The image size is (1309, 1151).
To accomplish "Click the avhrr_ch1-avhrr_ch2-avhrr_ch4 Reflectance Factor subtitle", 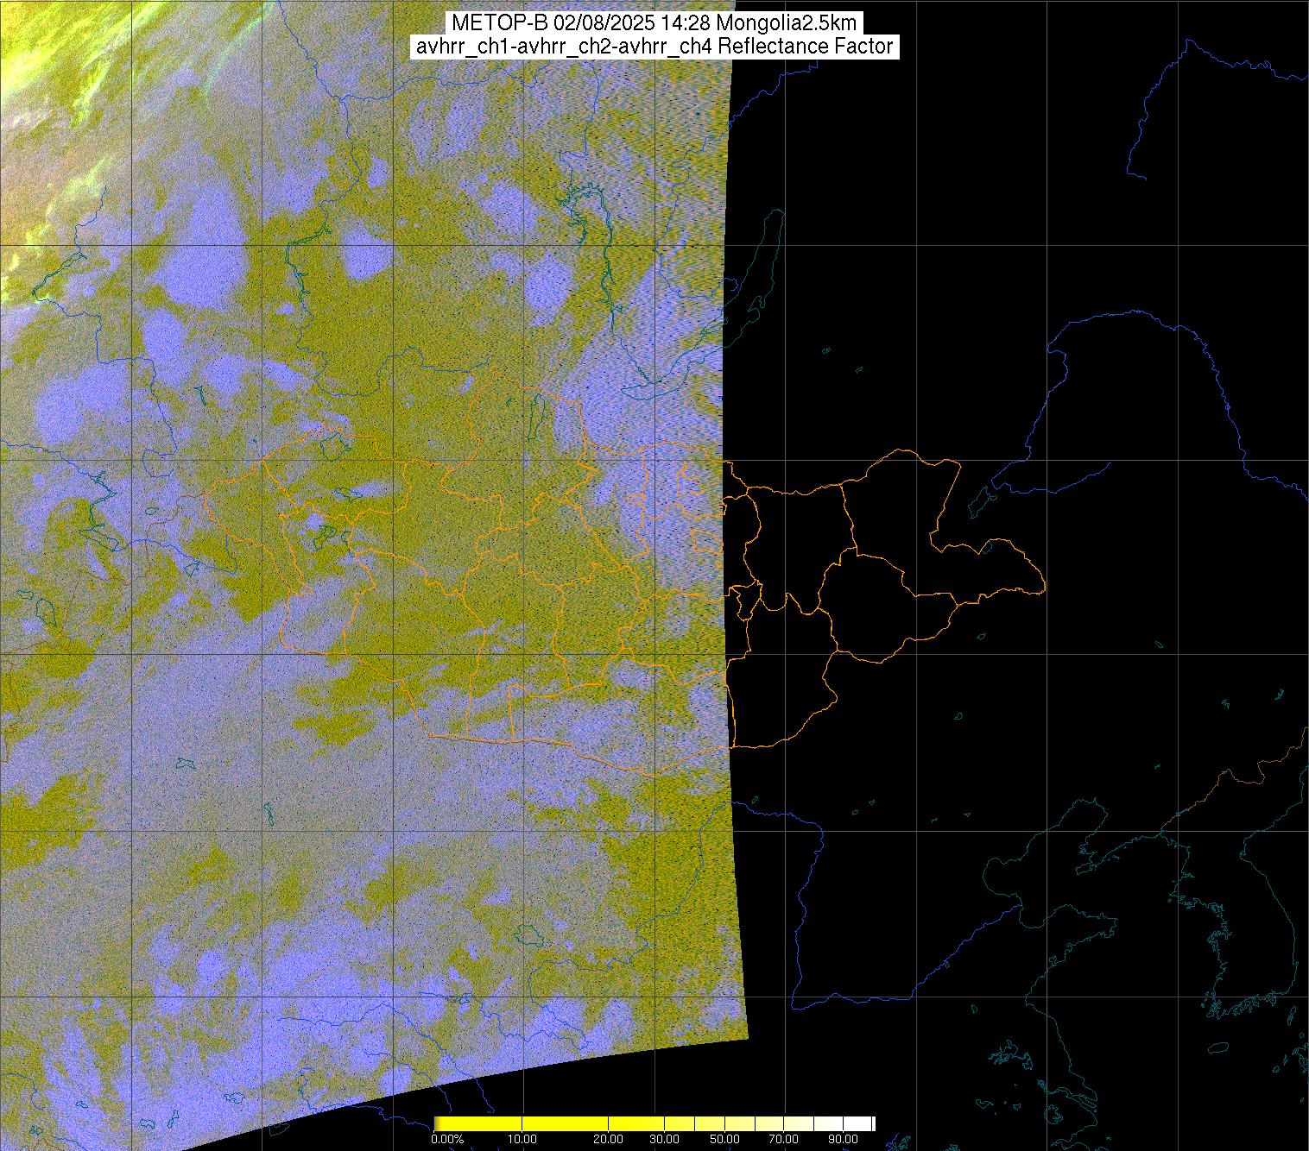I will pos(654,47).
